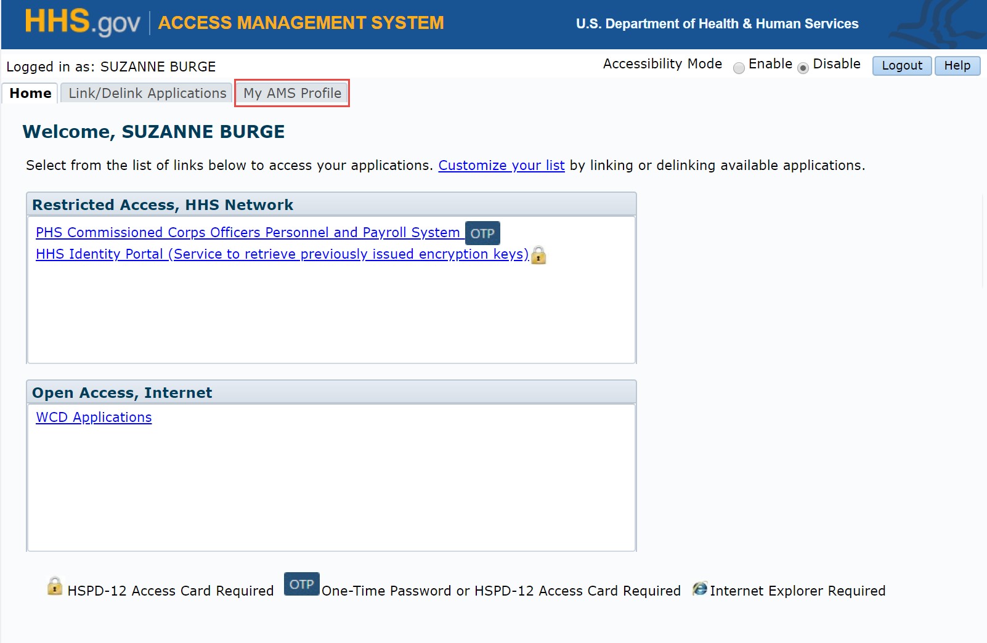Click the Restricted Access, HHS Network heading
987x643 pixels.
coord(163,204)
